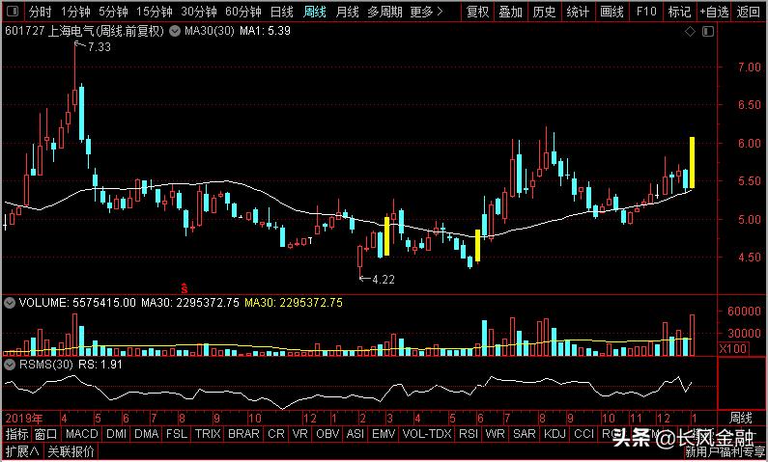Click the 叠加 overlay button
The height and width of the screenshot is (462, 768).
tap(510, 12)
